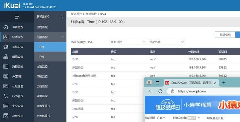Sort by 线路 column header
The height and width of the screenshot is (122, 240).
(x=152, y=52)
